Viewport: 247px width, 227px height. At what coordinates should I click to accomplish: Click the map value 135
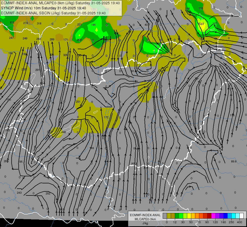[232, 116]
